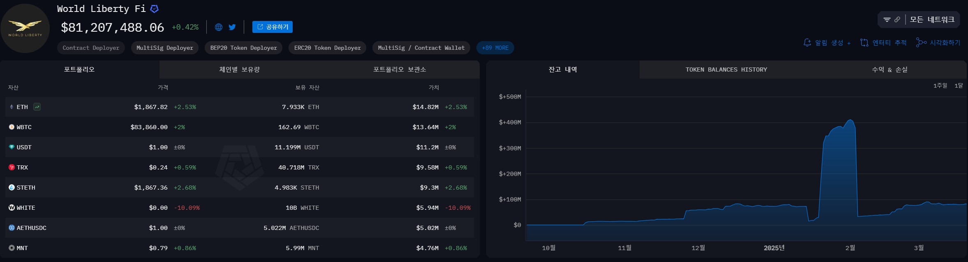Click the holdings value 7.933K ETH
Image resolution: width=968 pixels, height=262 pixels.
[x=300, y=107]
